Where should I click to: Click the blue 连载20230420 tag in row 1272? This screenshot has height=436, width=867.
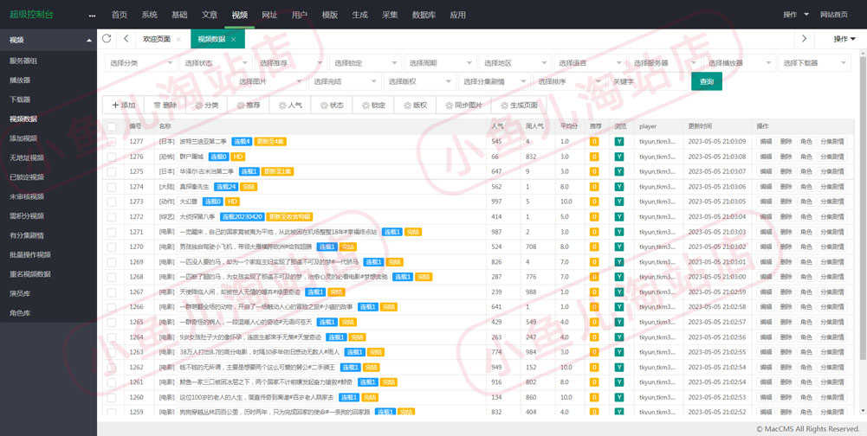(242, 216)
